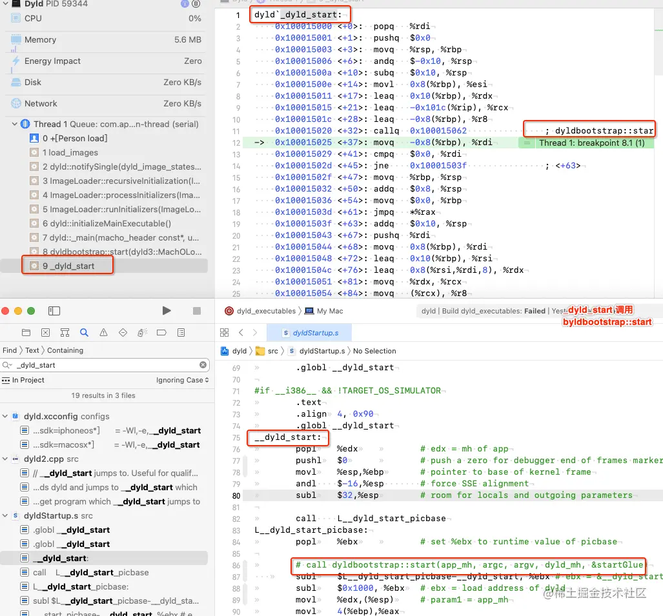Select stack frame 0 +[Person load]
The image size is (663, 616).
pyautogui.click(x=75, y=139)
